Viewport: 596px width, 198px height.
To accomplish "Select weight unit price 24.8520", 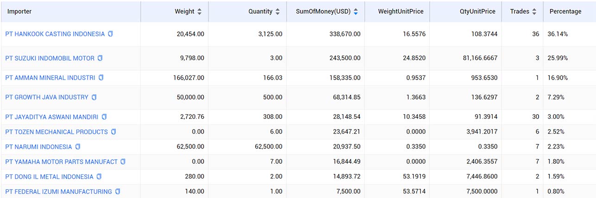I will point(414,58).
